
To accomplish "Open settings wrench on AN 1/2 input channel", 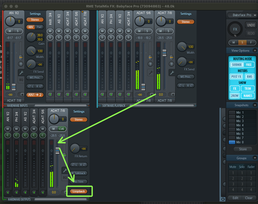I will click(x=21, y=72).
